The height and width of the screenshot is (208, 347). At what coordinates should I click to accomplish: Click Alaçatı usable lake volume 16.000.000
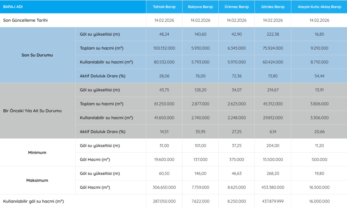[319, 201]
